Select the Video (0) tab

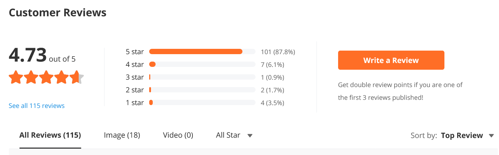(x=178, y=135)
